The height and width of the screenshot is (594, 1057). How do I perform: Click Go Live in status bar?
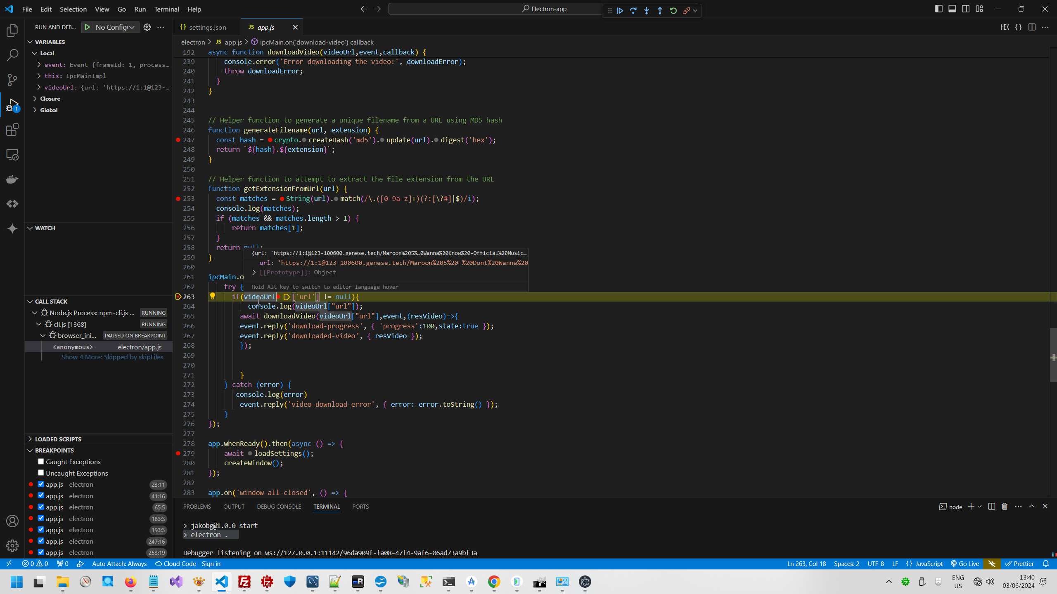point(965,563)
